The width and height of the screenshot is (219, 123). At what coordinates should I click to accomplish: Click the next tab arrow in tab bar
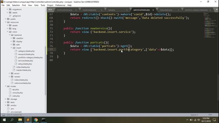click(51, 10)
